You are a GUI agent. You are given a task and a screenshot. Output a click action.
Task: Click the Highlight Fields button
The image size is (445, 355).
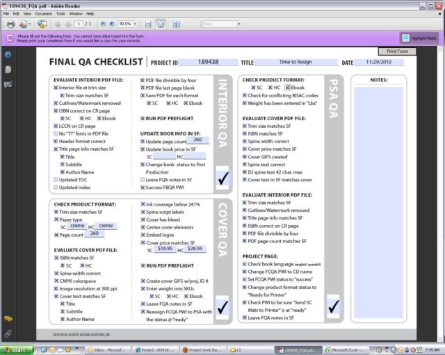420,38
